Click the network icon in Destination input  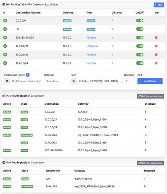coord(7,81)
